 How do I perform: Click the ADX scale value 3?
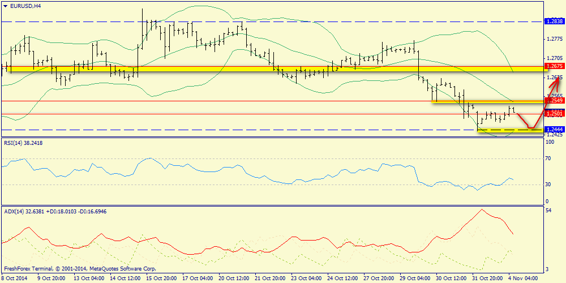548,269
